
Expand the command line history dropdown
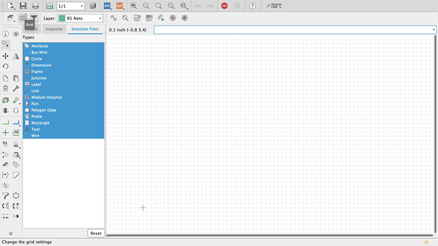[x=433, y=30]
